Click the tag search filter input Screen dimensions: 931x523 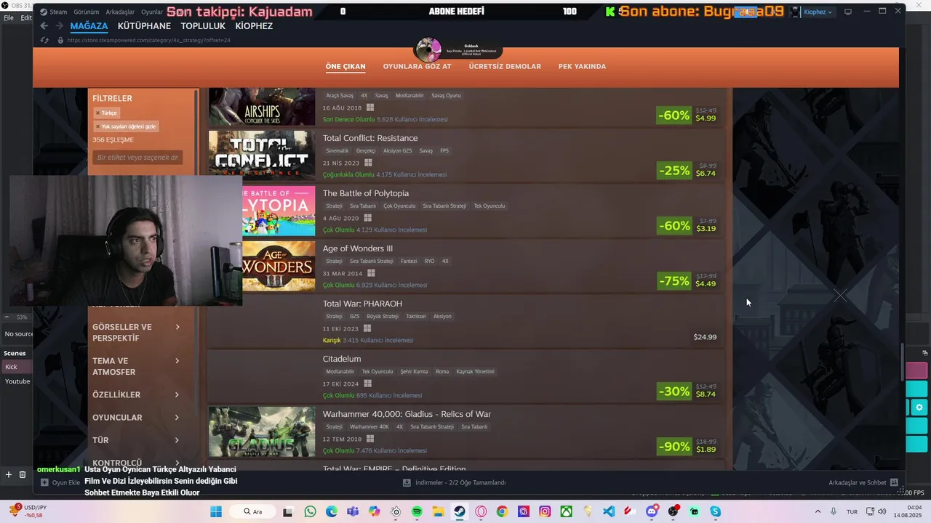[137, 157]
